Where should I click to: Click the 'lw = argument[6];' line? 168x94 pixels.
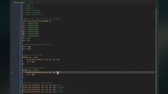31,36
